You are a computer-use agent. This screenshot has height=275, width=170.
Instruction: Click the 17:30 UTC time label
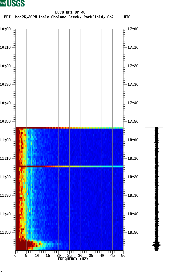(x=133, y=84)
